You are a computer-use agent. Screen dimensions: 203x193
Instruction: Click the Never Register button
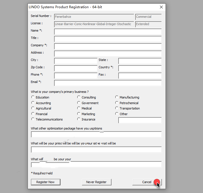[x=97, y=182]
